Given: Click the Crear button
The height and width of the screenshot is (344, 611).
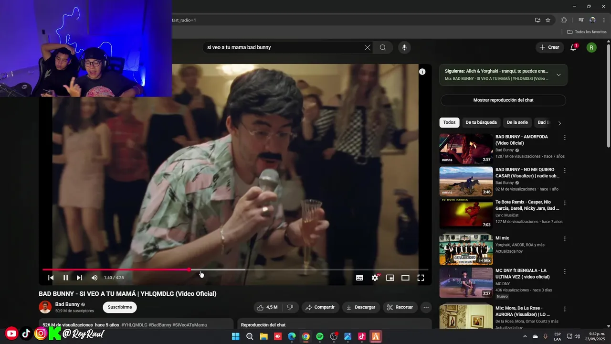Looking at the screenshot, I should point(549,47).
